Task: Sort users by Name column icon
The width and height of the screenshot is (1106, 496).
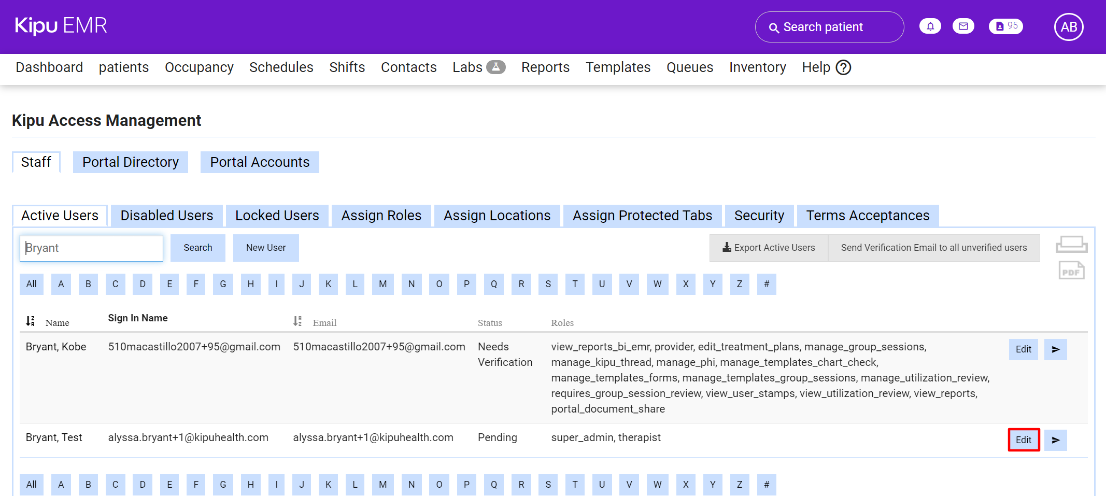Action: (x=31, y=321)
